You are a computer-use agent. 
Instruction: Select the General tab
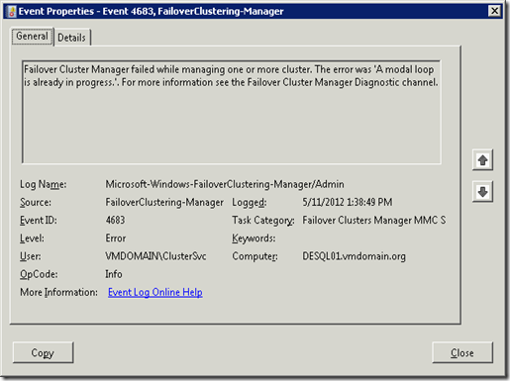point(32,36)
